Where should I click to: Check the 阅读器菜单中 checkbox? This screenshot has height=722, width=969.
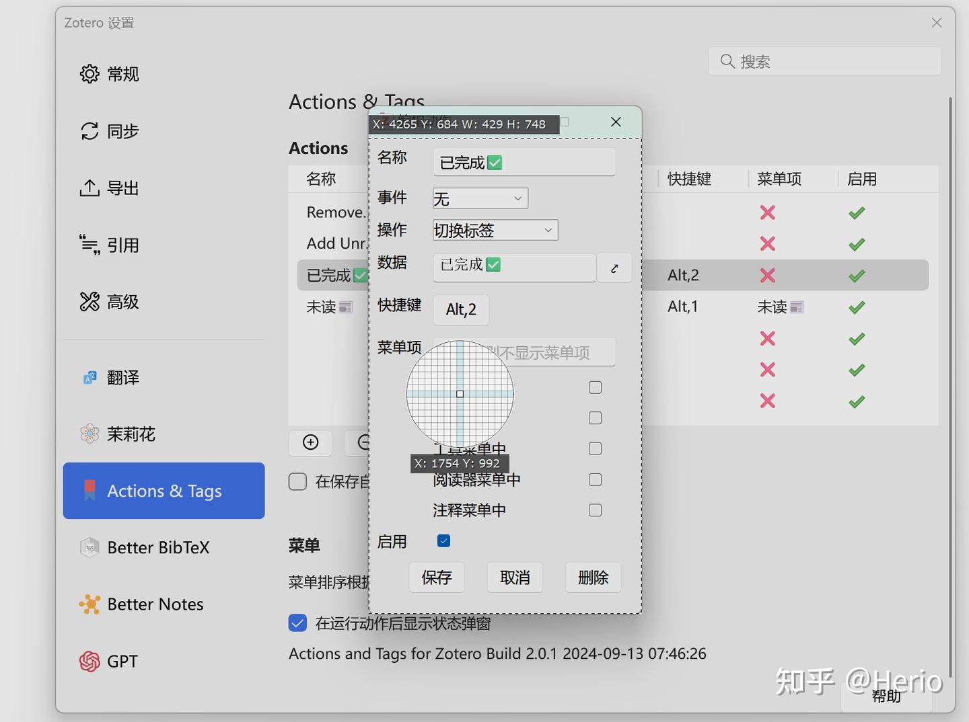point(594,479)
